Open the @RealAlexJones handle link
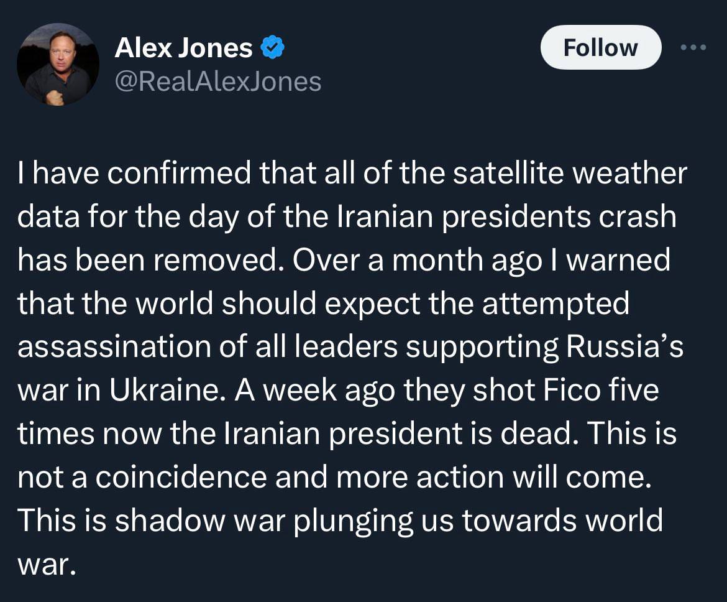 pos(217,81)
